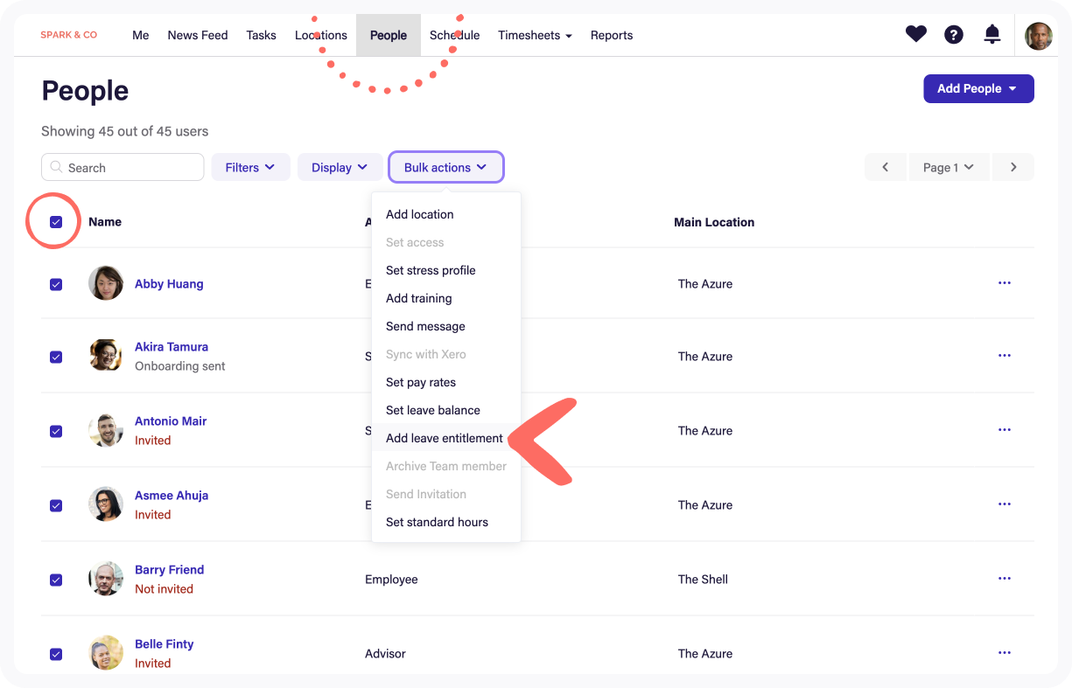
Task: Choose Set leave balance menu item
Action: (x=446, y=410)
